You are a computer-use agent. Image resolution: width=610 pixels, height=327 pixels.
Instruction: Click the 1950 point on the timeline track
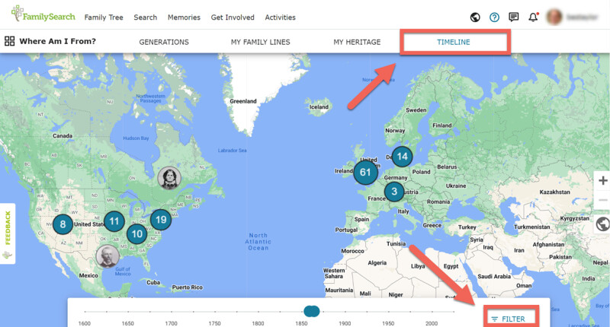pos(388,312)
